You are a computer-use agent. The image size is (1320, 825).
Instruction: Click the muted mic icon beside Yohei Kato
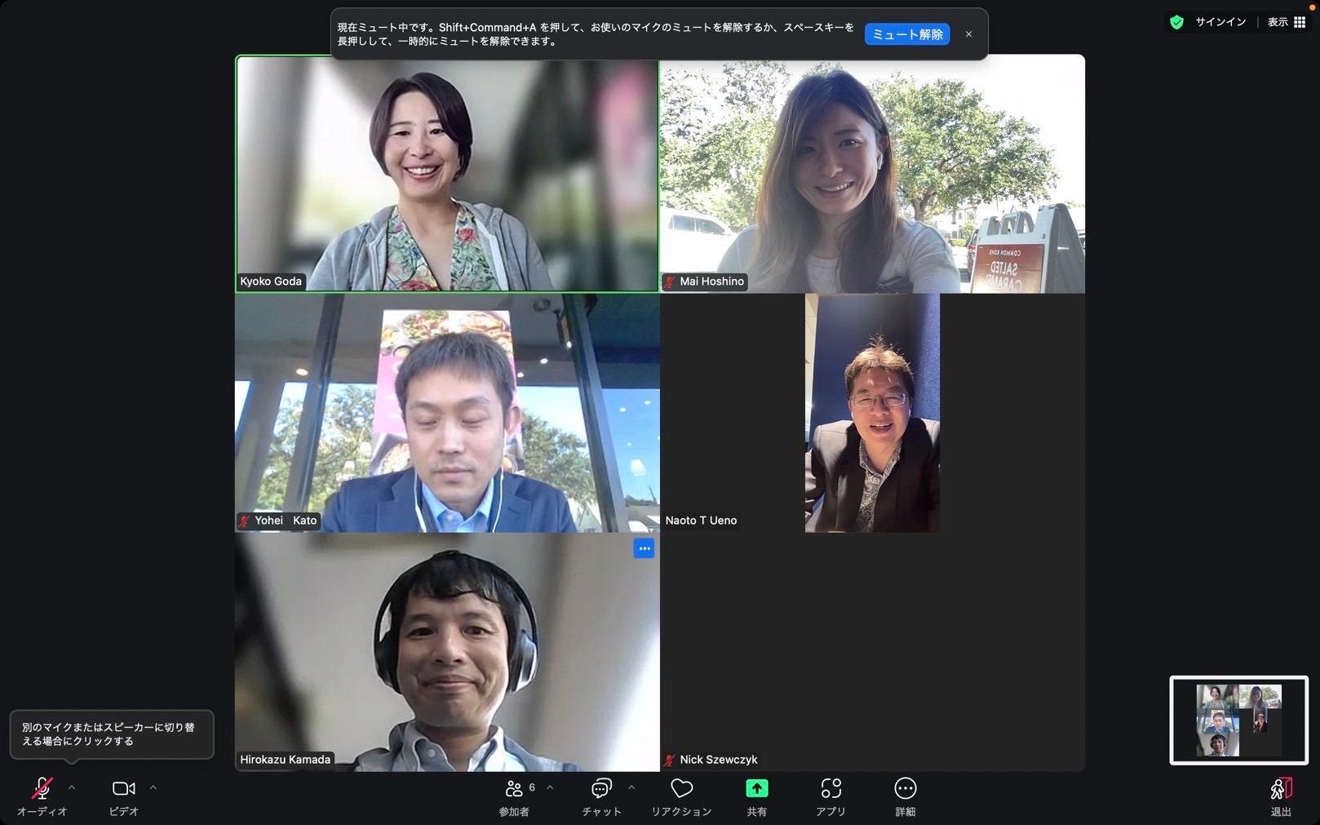245,521
